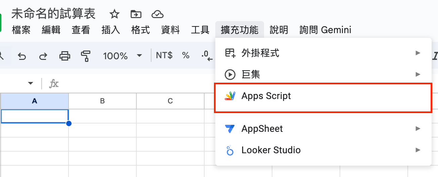Open the 檔案 menu
Image resolution: width=438 pixels, height=177 pixels.
21,30
